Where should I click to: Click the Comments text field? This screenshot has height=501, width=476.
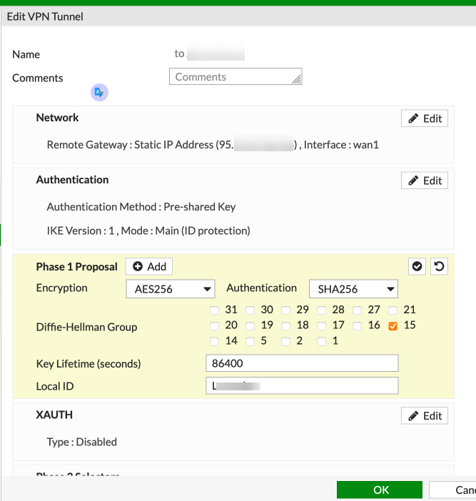236,77
